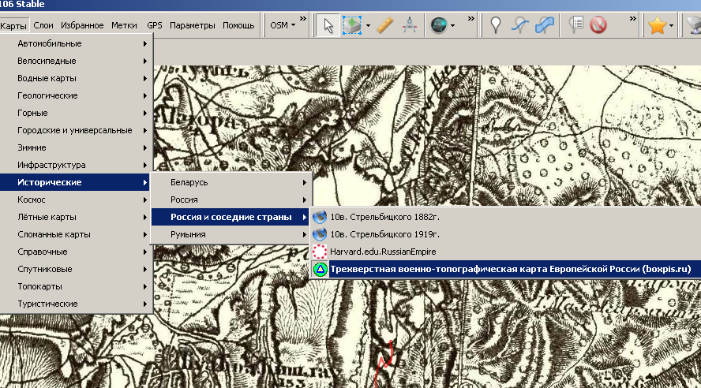The width and height of the screenshot is (701, 388).
Task: Click the hide all placemarks red icon
Action: pos(598,25)
